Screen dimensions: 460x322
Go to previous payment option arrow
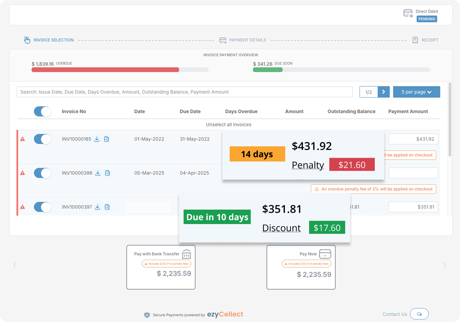pyautogui.click(x=14, y=266)
